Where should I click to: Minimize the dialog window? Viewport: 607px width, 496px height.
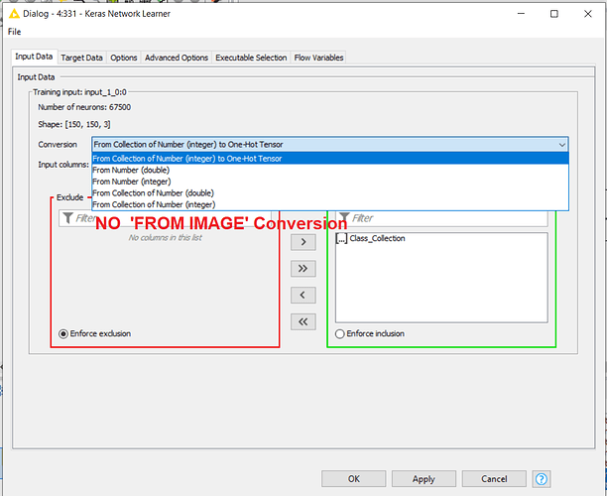click(521, 14)
